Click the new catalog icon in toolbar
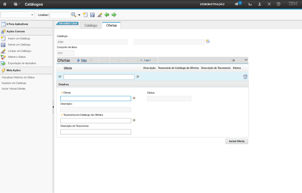The image size is (302, 193). (85, 15)
